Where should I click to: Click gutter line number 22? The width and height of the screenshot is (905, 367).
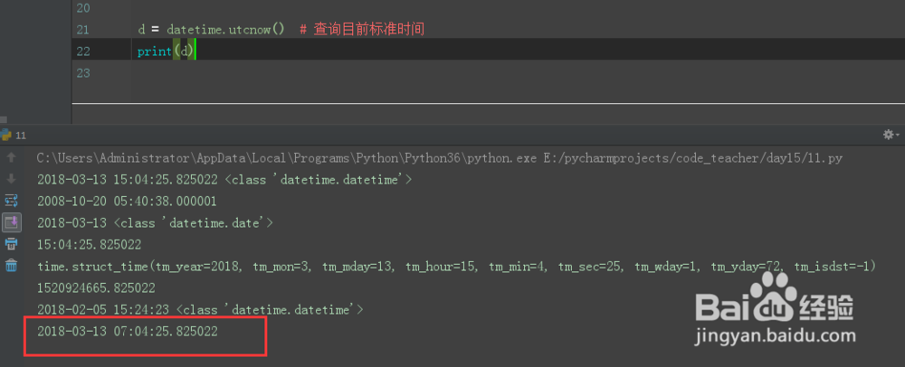(x=83, y=52)
